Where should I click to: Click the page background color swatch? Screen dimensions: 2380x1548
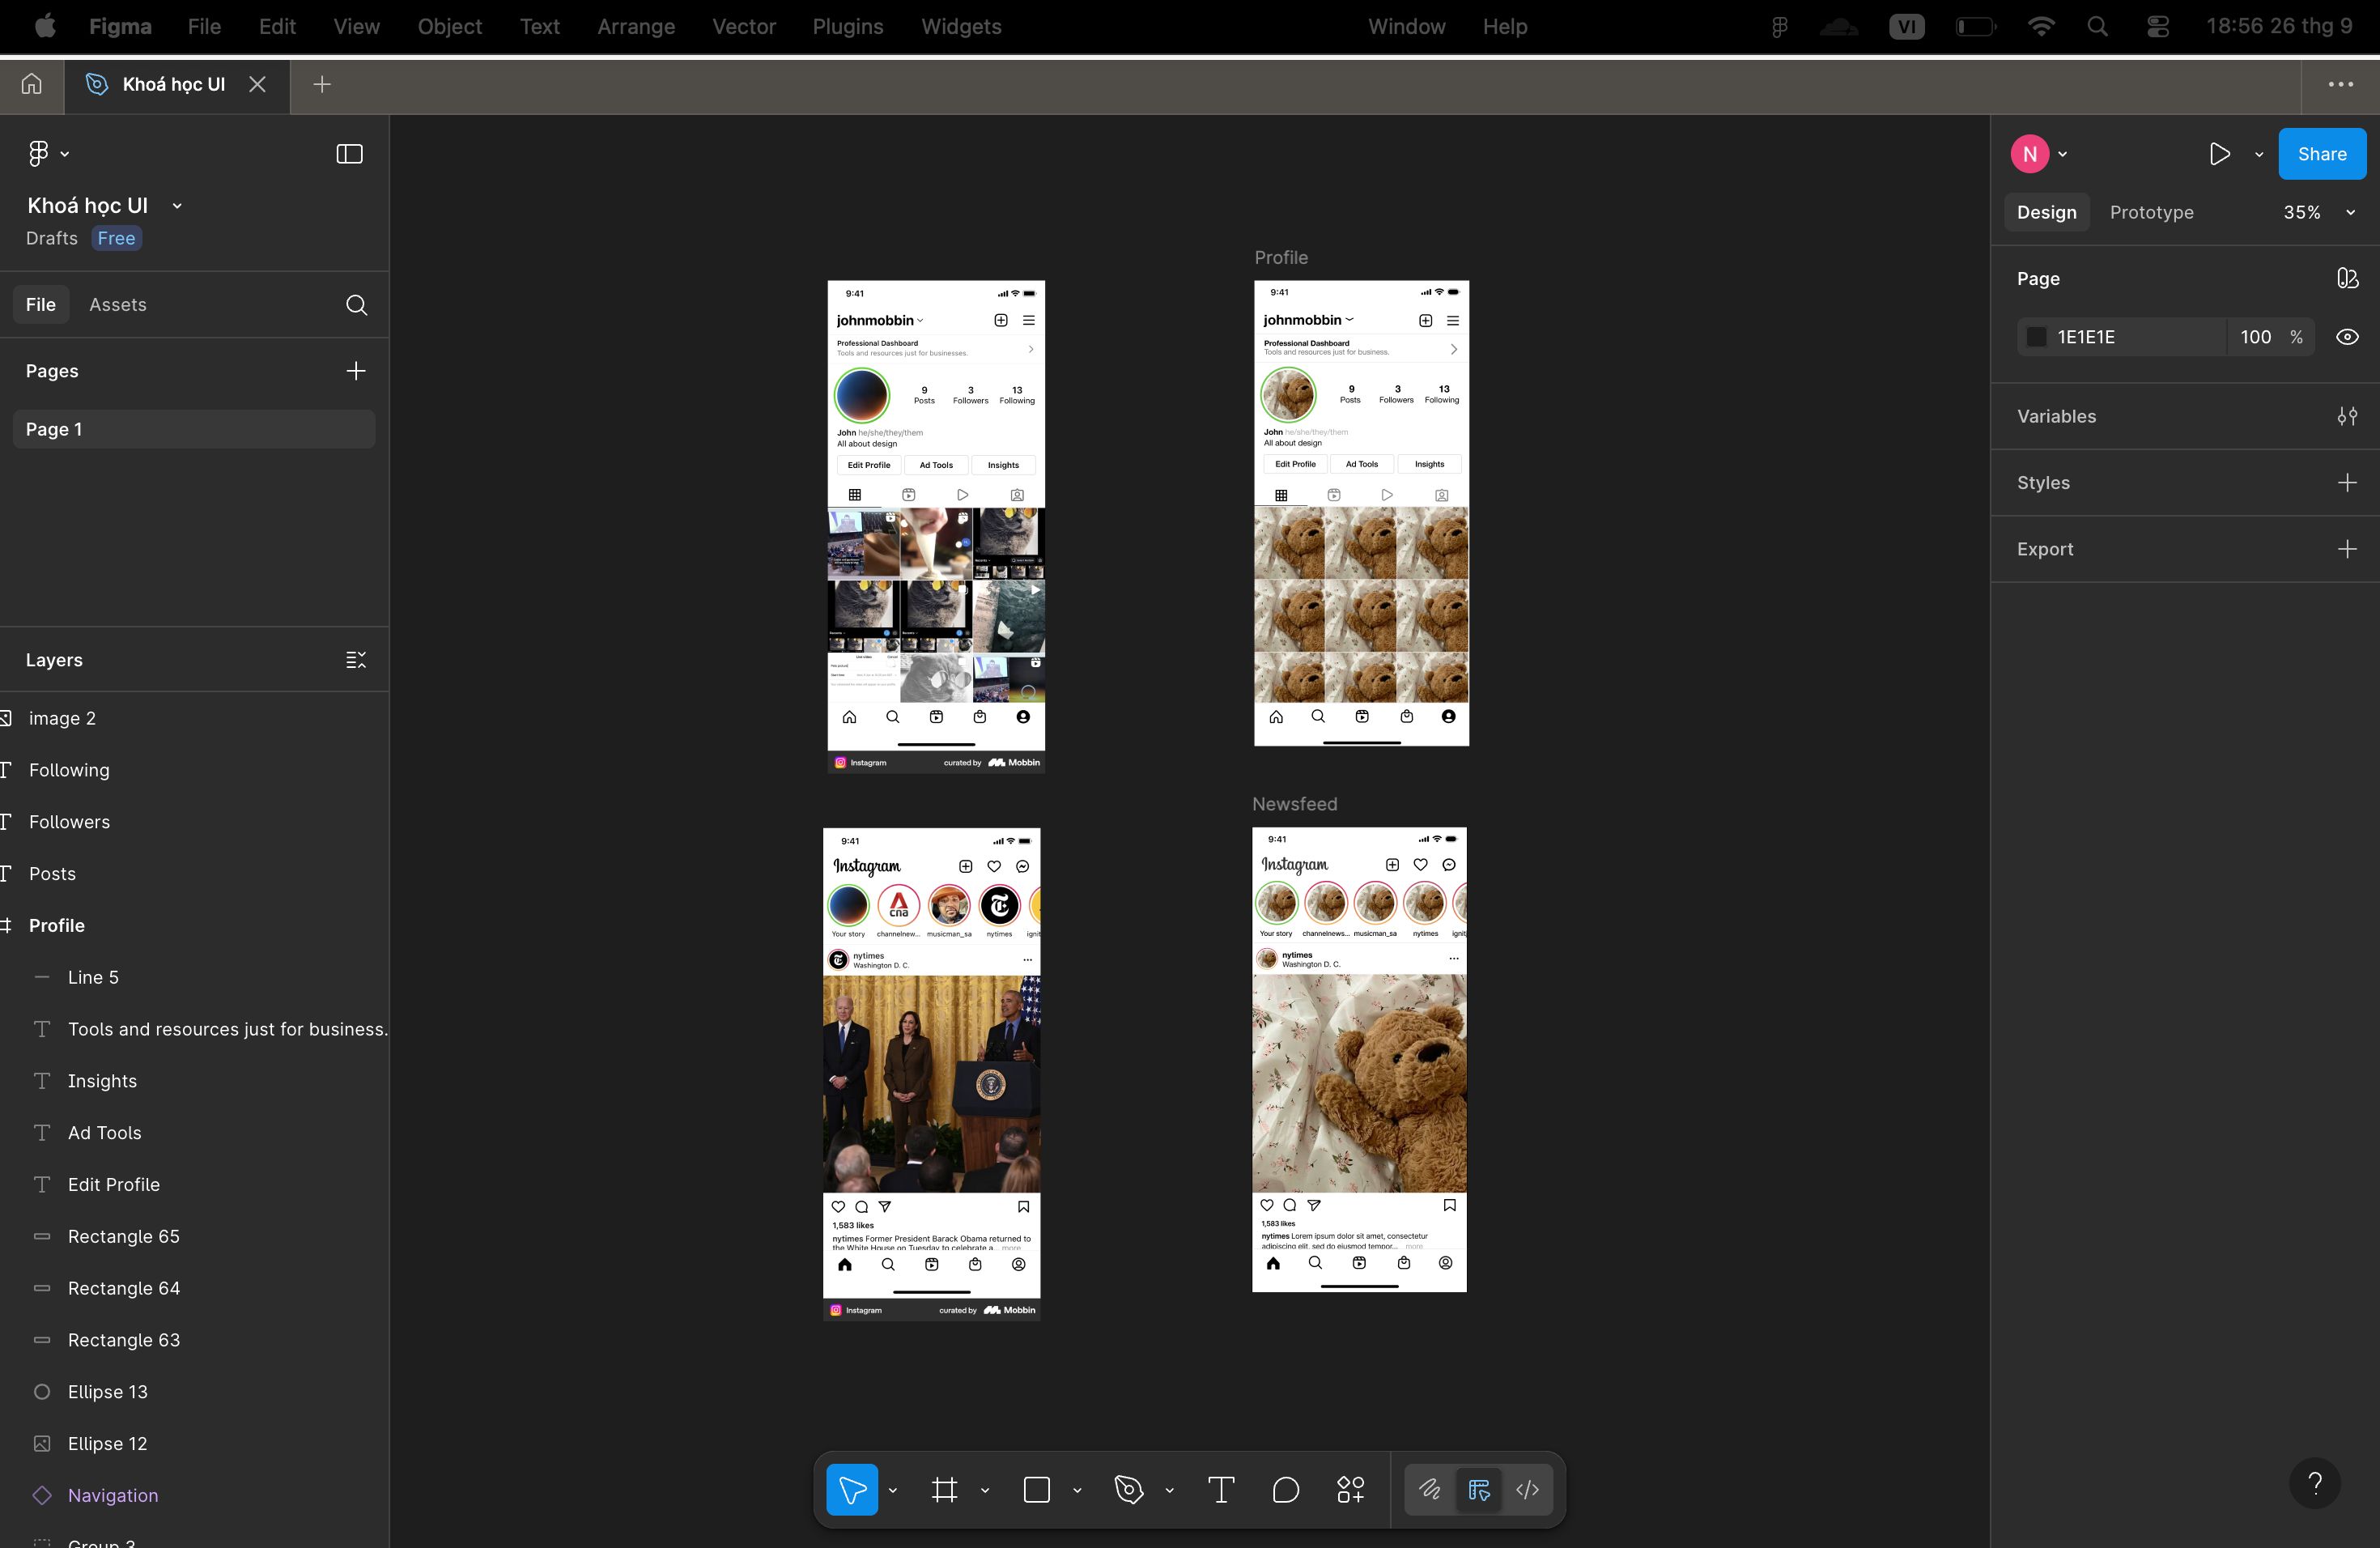pos(2036,337)
